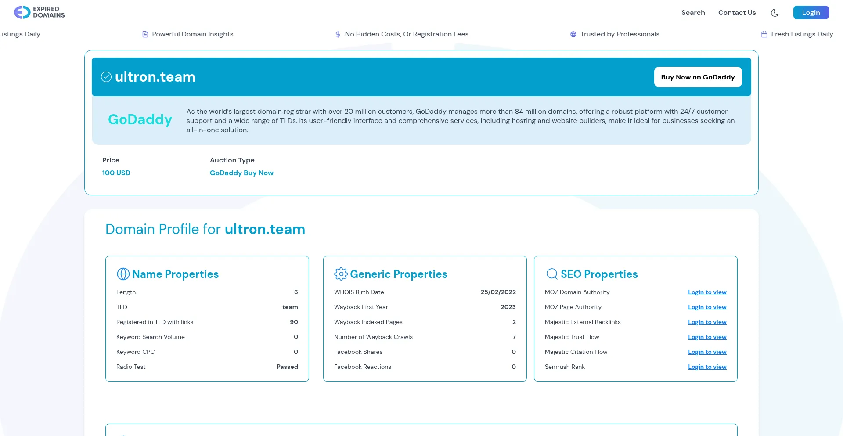Click Registered in TLD with links value 90
Screen dimensions: 843x436
(294, 322)
